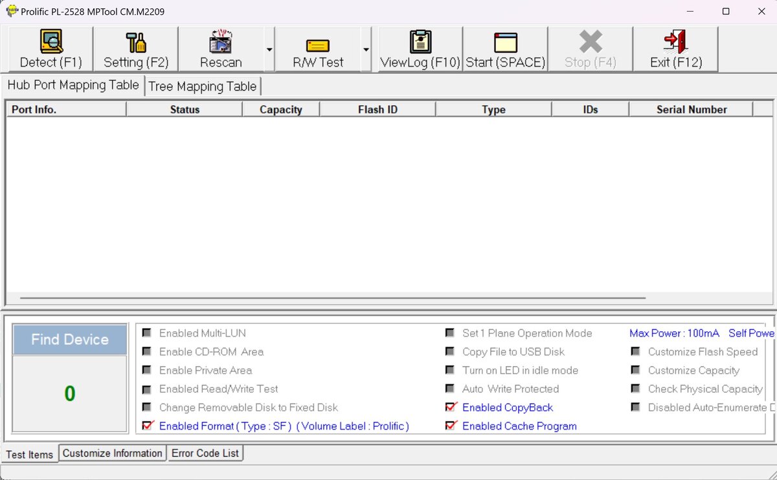Click the Self Power text
The image size is (777, 480).
tap(751, 333)
